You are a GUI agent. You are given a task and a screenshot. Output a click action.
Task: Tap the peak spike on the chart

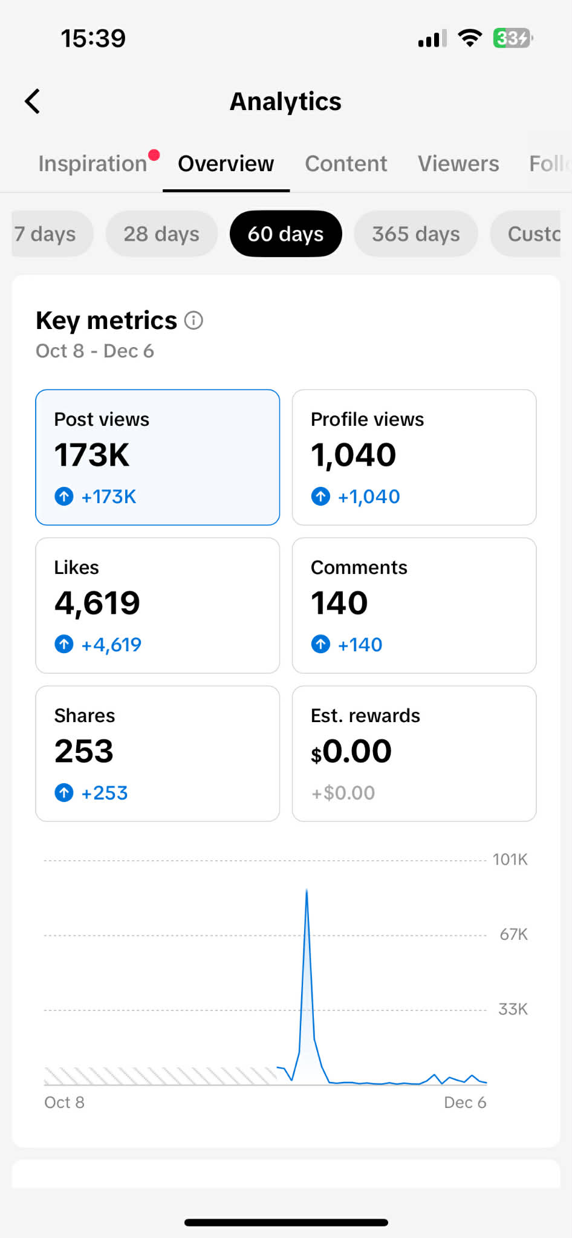point(307,892)
